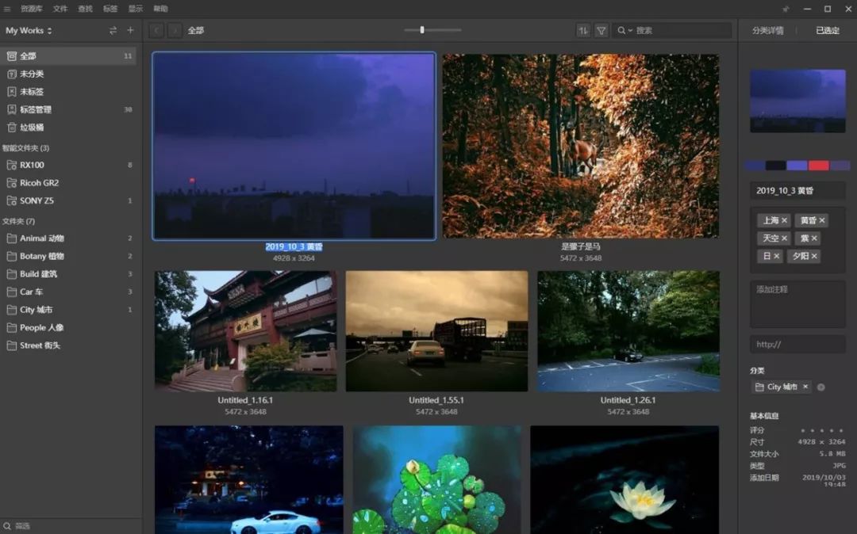Go back with the left arrow button
The width and height of the screenshot is (857, 534).
156,30
